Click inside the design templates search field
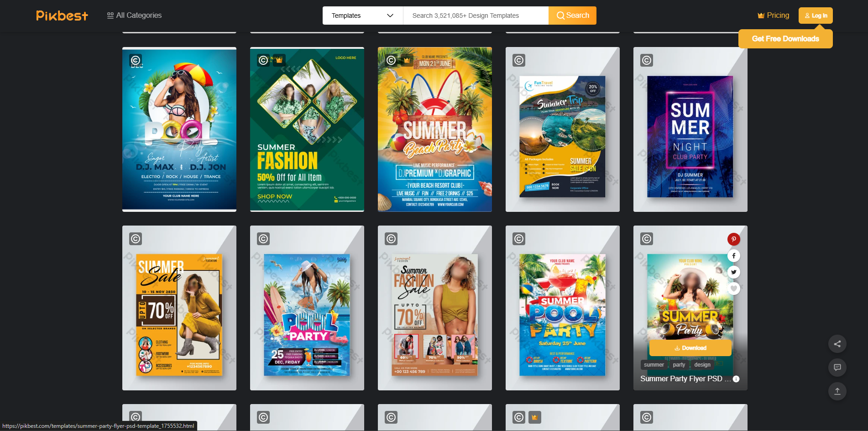 pyautogui.click(x=475, y=15)
